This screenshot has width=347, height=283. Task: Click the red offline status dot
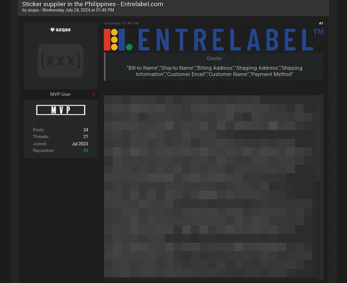94,94
